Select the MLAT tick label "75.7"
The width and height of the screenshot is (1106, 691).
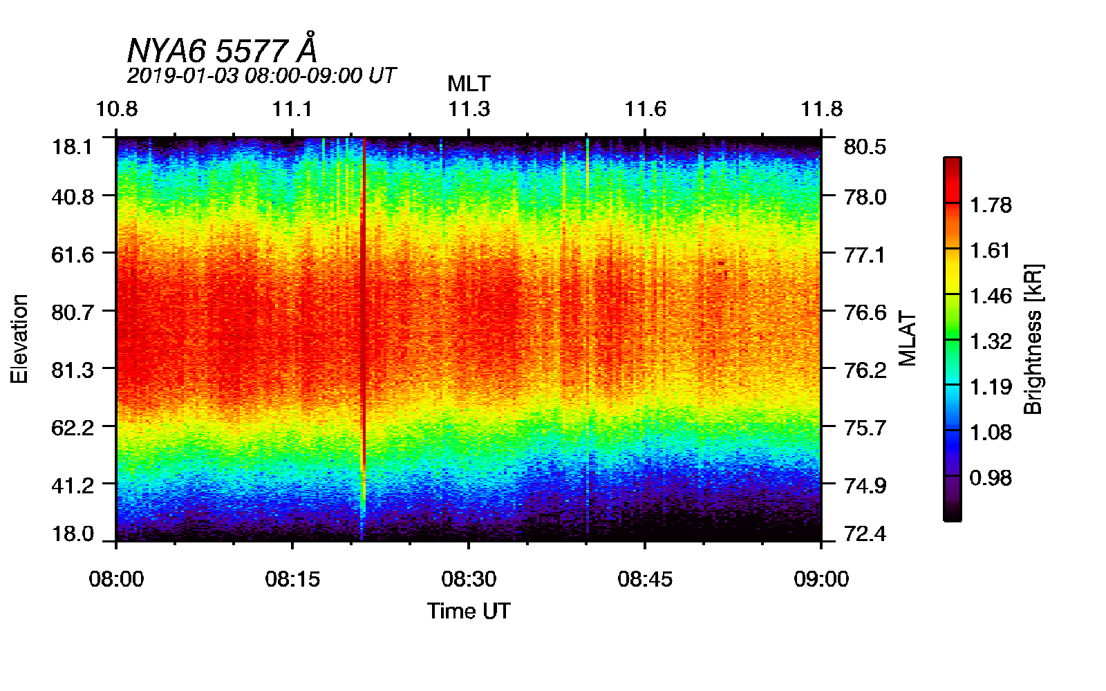click(x=865, y=428)
